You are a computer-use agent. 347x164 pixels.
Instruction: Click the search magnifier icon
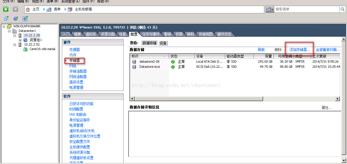click(x=342, y=9)
